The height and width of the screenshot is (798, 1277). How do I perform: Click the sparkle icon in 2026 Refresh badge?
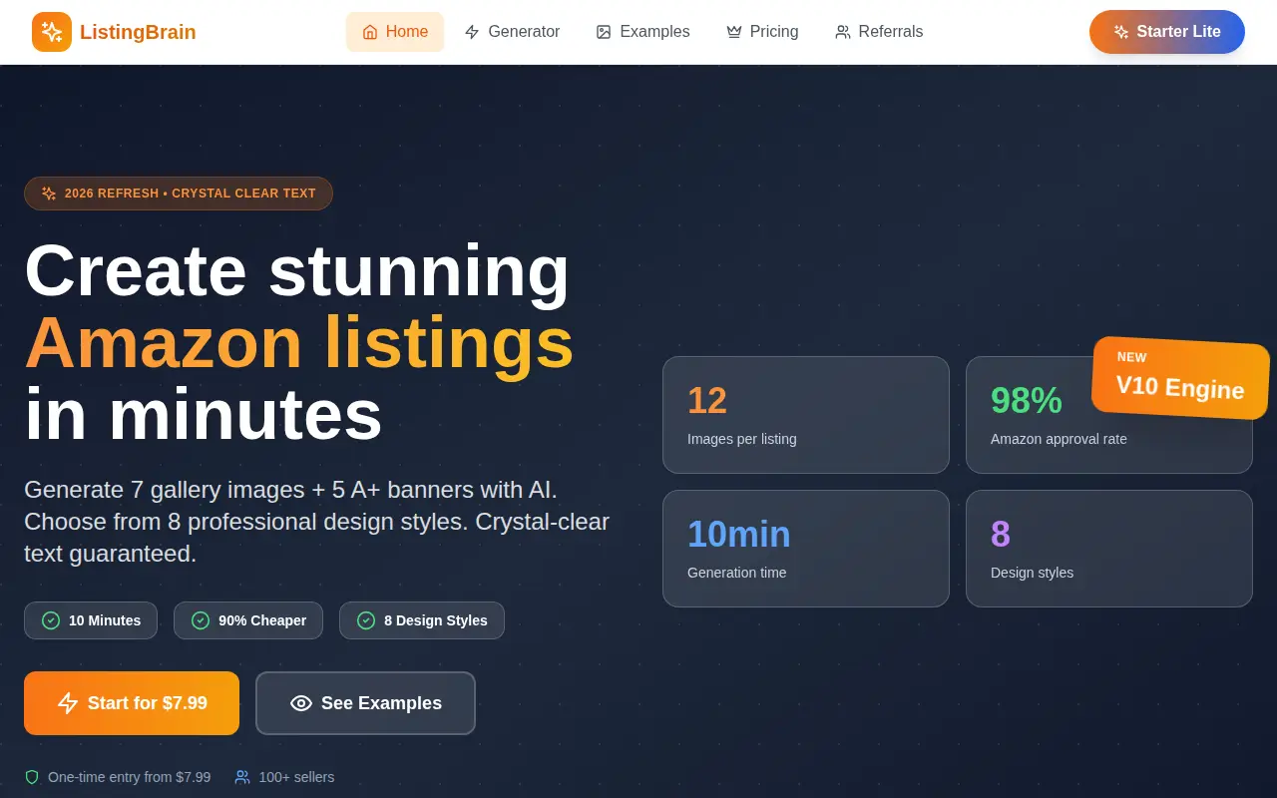(49, 194)
